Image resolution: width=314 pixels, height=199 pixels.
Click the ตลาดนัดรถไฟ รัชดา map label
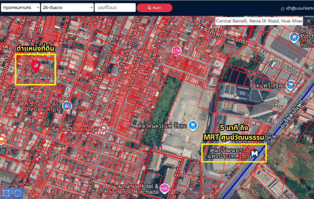click(162, 126)
